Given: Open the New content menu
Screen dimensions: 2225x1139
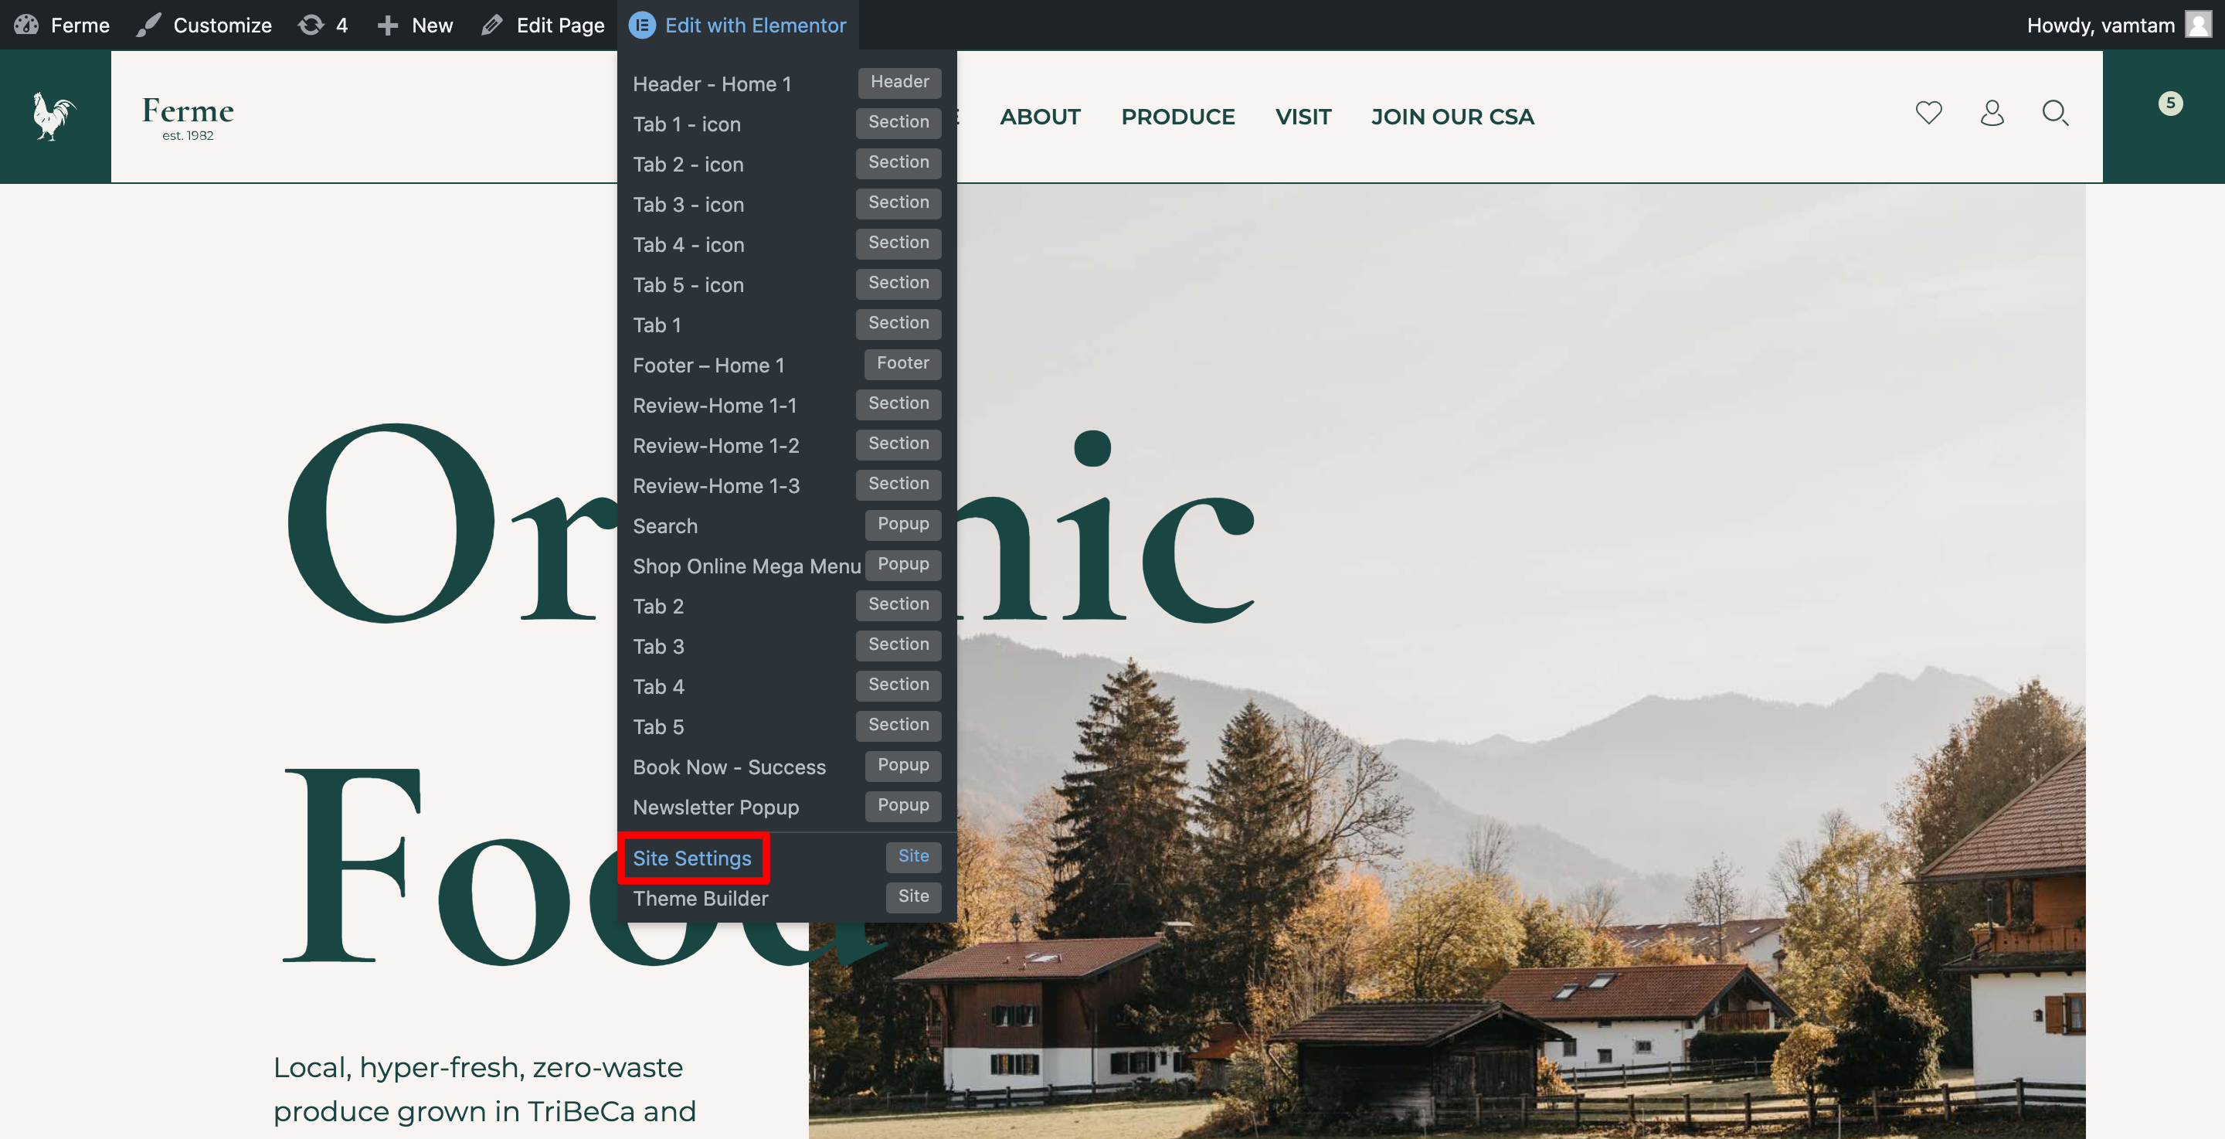Looking at the screenshot, I should tap(416, 25).
